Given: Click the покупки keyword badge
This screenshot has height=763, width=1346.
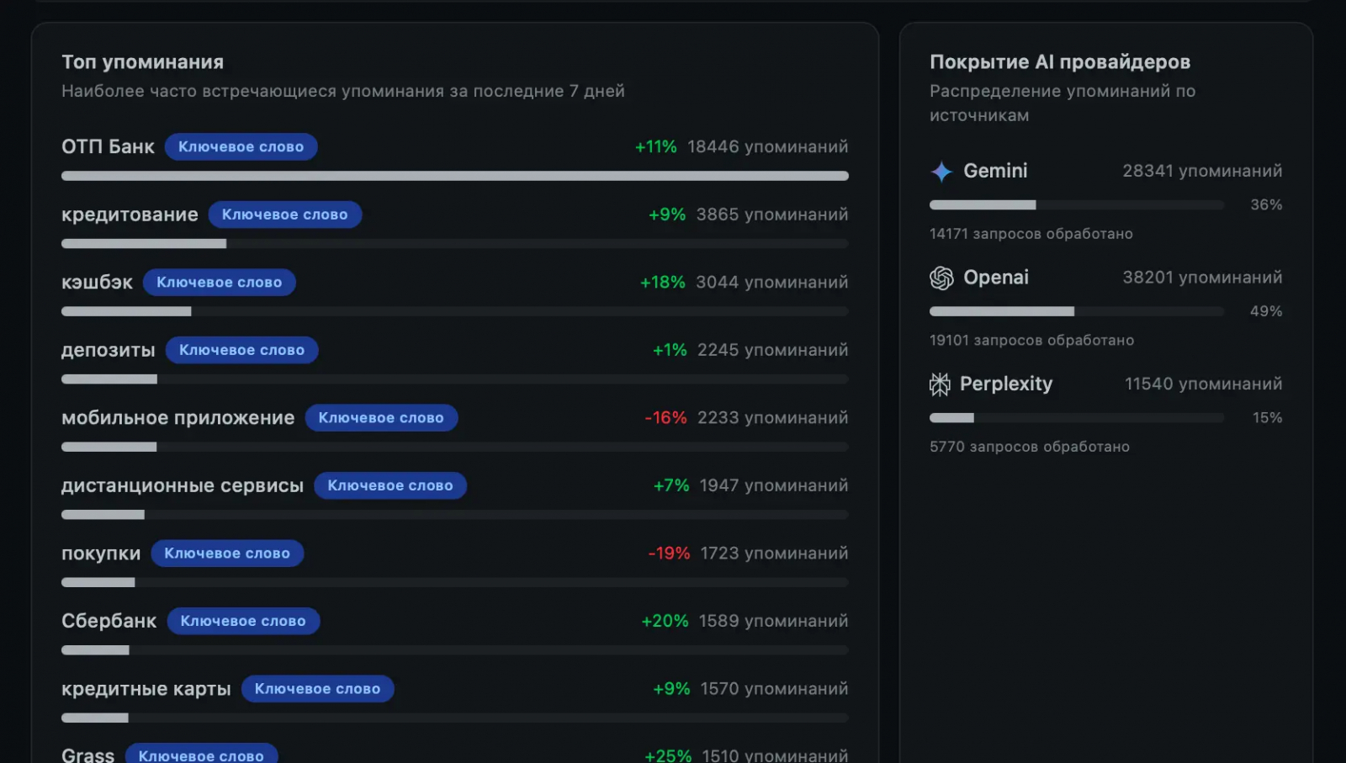Looking at the screenshot, I should (x=227, y=554).
